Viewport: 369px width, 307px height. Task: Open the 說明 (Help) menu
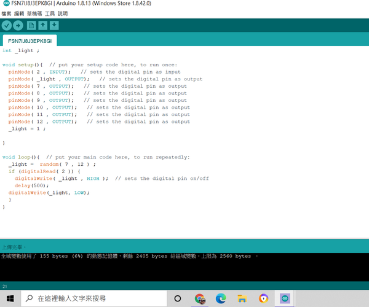(63, 14)
